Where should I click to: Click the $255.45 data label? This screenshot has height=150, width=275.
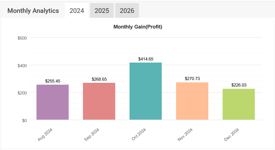(x=53, y=81)
